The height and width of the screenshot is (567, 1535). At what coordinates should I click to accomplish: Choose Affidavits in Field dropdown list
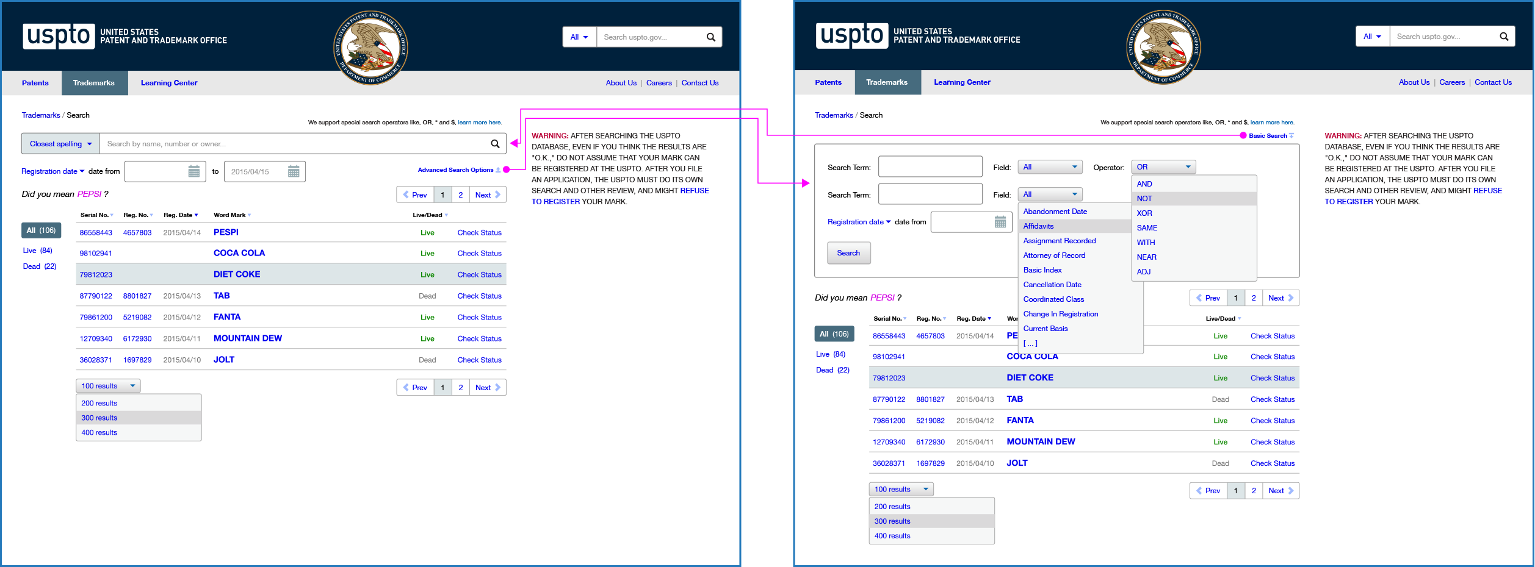pyautogui.click(x=1075, y=226)
